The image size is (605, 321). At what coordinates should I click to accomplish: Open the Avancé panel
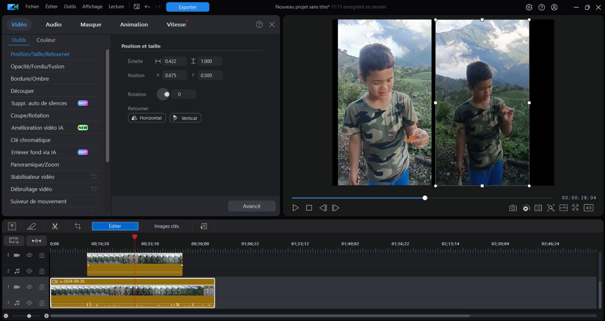coord(251,206)
